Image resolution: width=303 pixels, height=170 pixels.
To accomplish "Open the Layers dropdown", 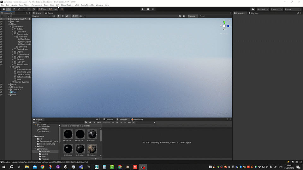I will pos(276,9).
